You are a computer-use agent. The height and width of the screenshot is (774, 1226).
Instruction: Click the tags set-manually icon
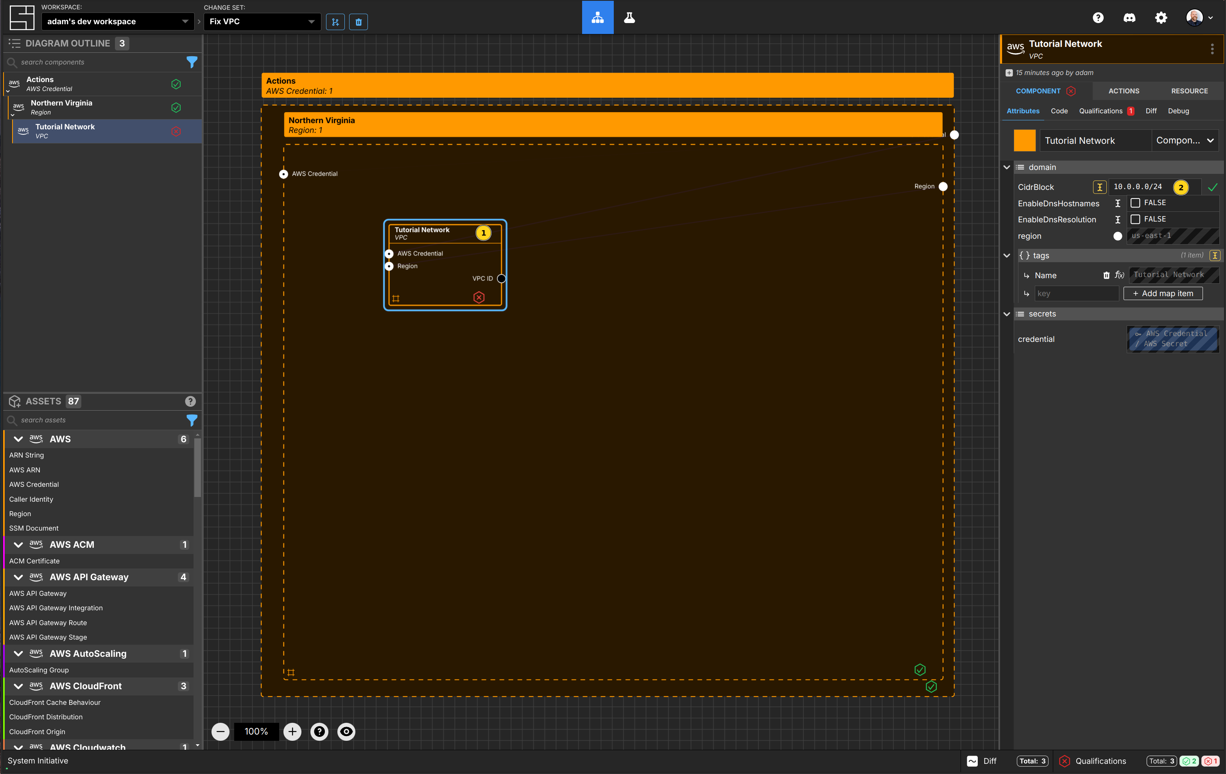pyautogui.click(x=1215, y=256)
